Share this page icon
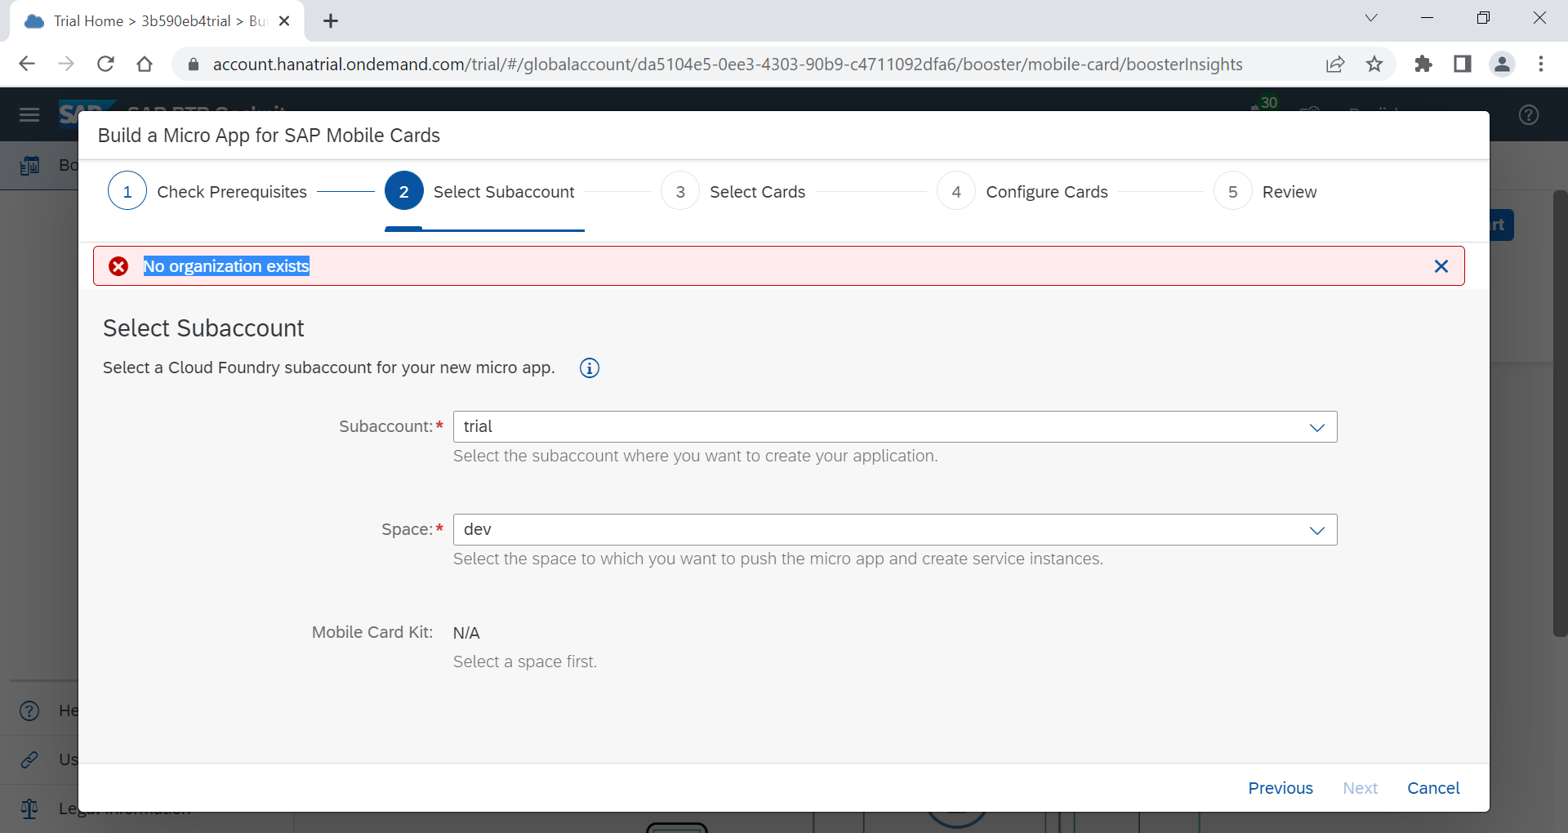Image resolution: width=1568 pixels, height=833 pixels. (1335, 64)
